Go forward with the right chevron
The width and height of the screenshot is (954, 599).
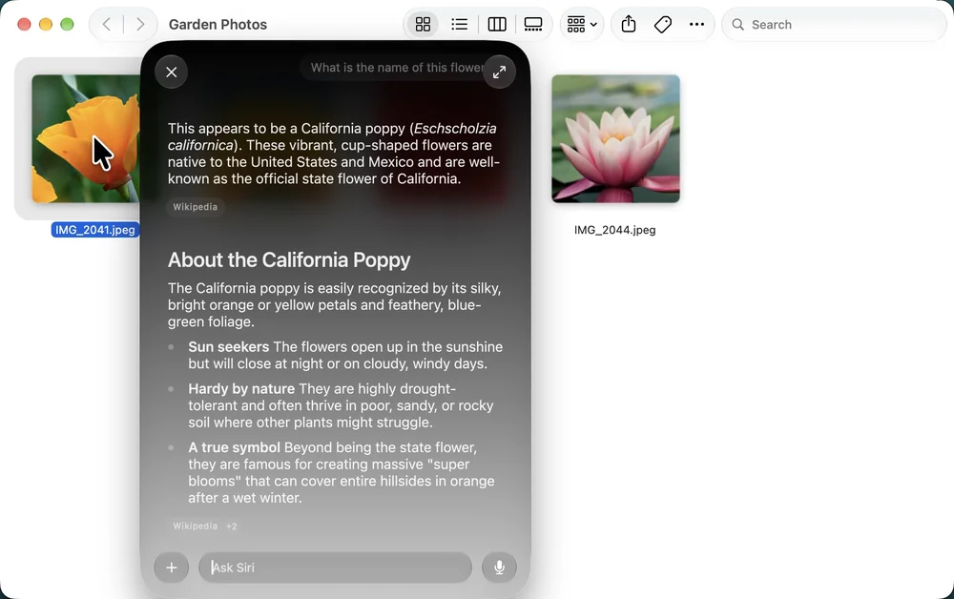pos(140,25)
